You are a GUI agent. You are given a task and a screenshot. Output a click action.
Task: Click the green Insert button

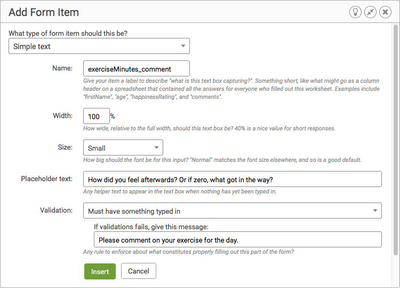(x=100, y=271)
